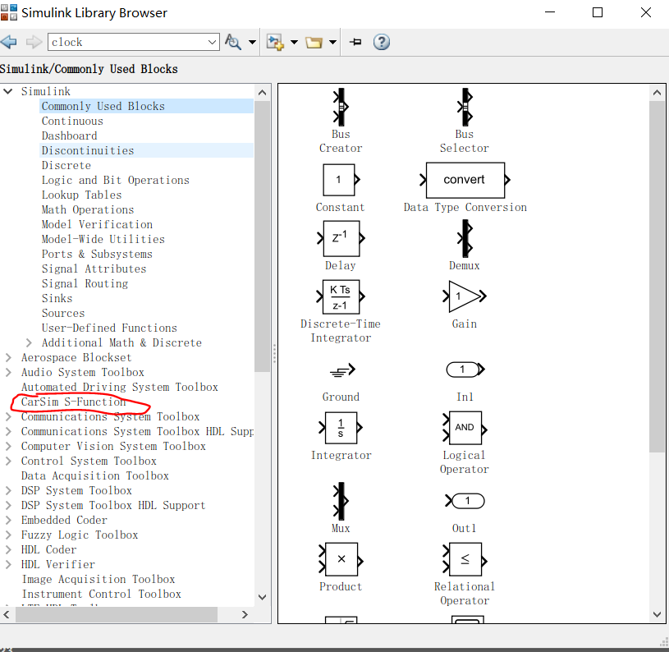Screen dimensions: 669x652
Task: Select the Lookup Tables library
Action: (81, 195)
